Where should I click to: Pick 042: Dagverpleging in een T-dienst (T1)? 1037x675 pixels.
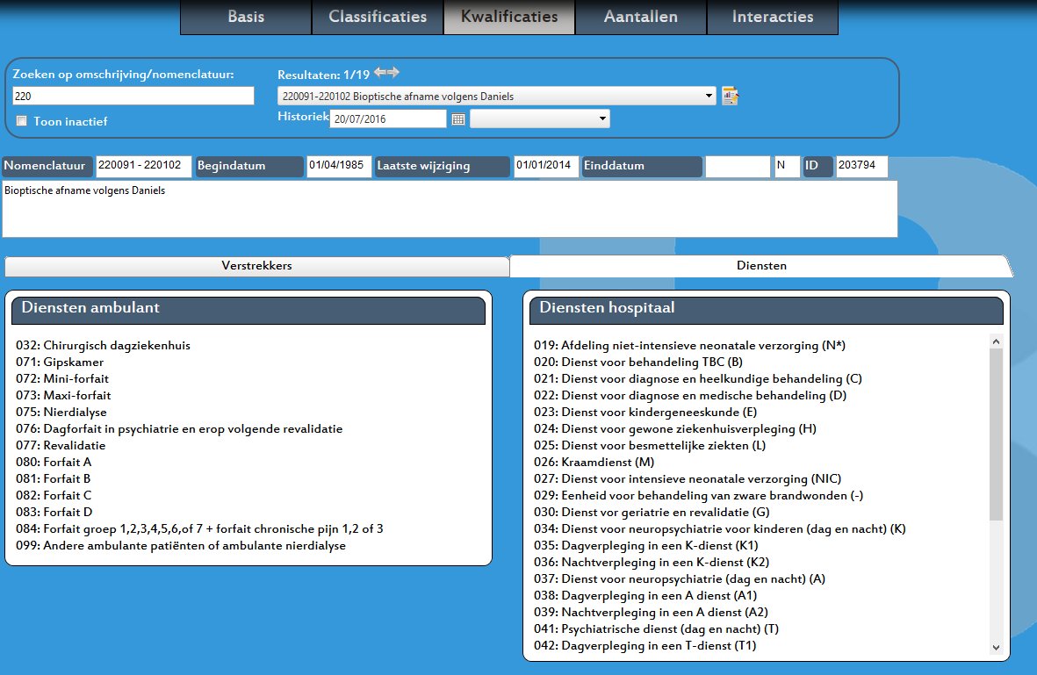pyautogui.click(x=645, y=646)
